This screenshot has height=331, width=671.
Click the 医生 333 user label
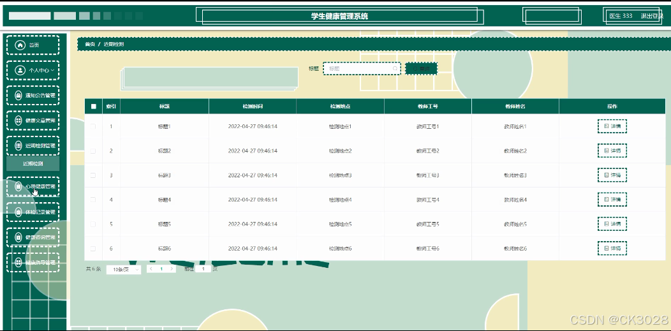pyautogui.click(x=621, y=16)
